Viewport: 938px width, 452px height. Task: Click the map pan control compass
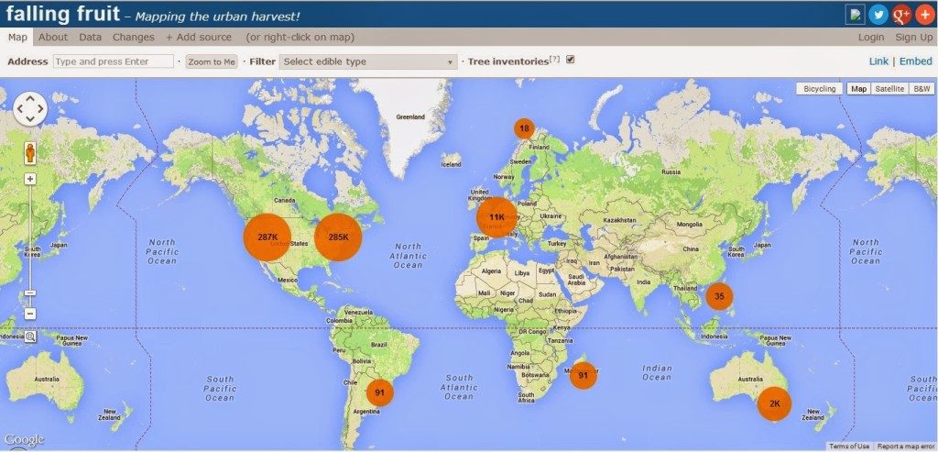pyautogui.click(x=30, y=108)
